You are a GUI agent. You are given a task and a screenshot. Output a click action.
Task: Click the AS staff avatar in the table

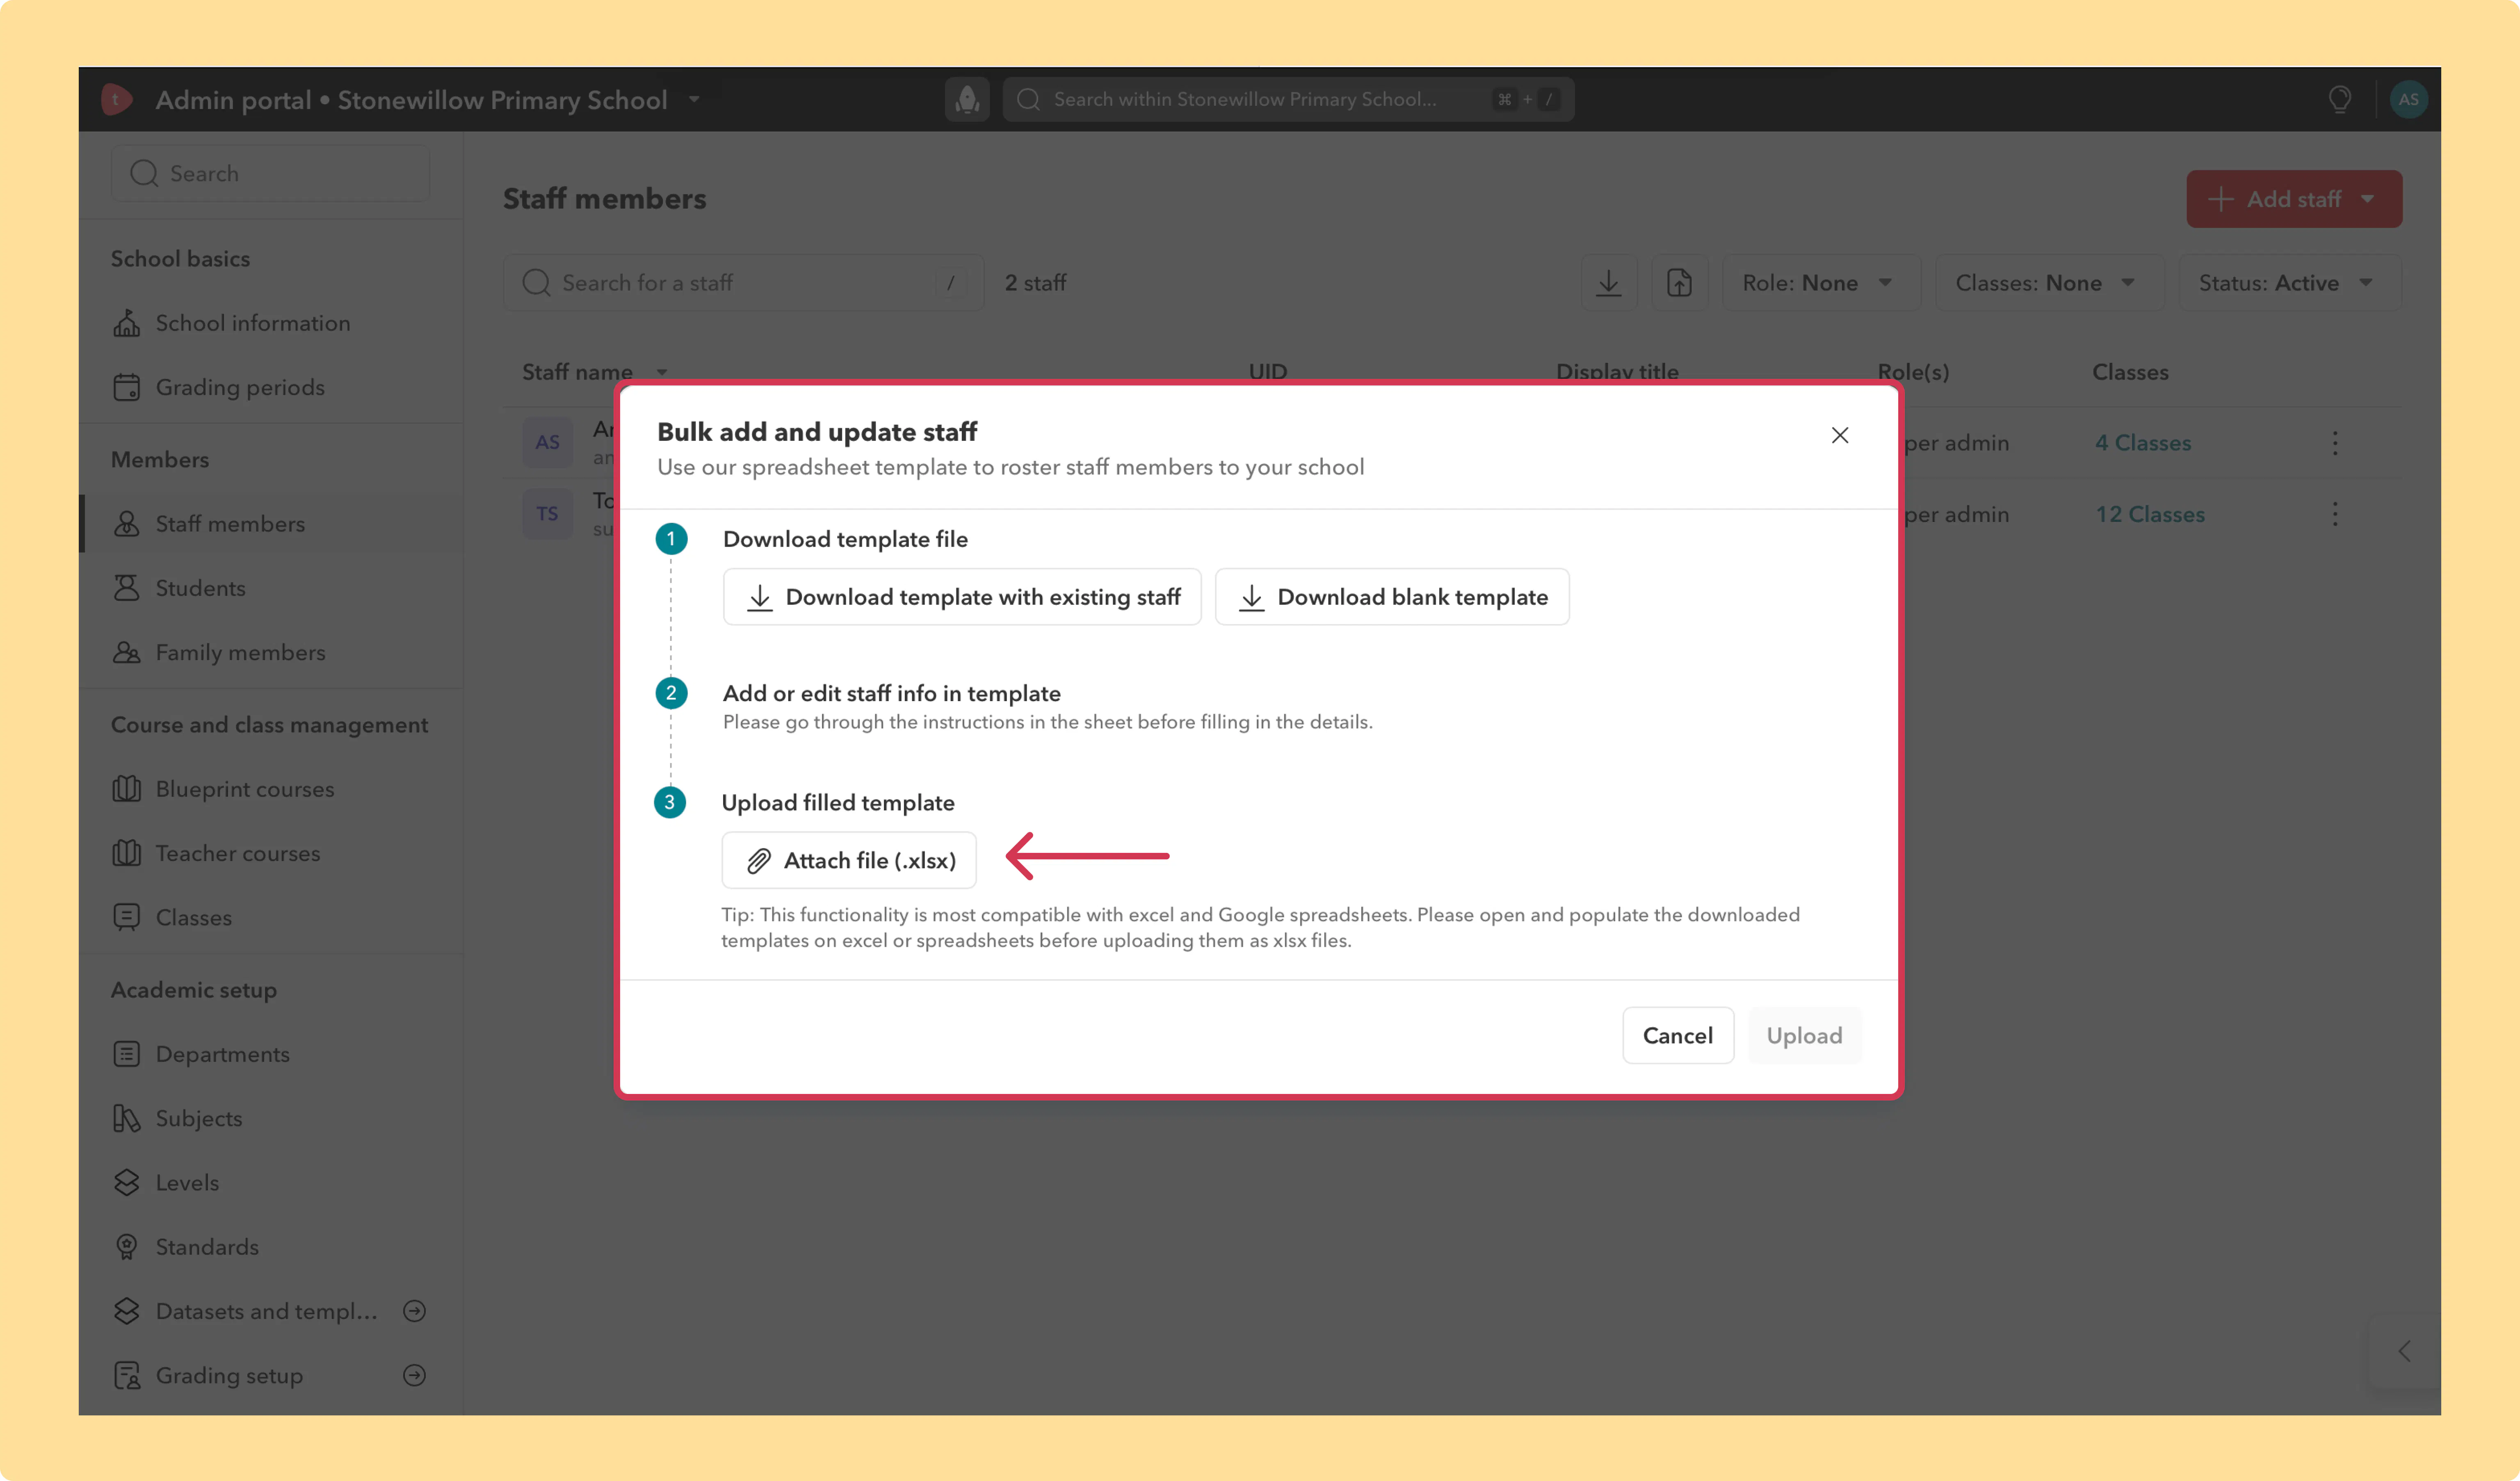click(x=547, y=442)
